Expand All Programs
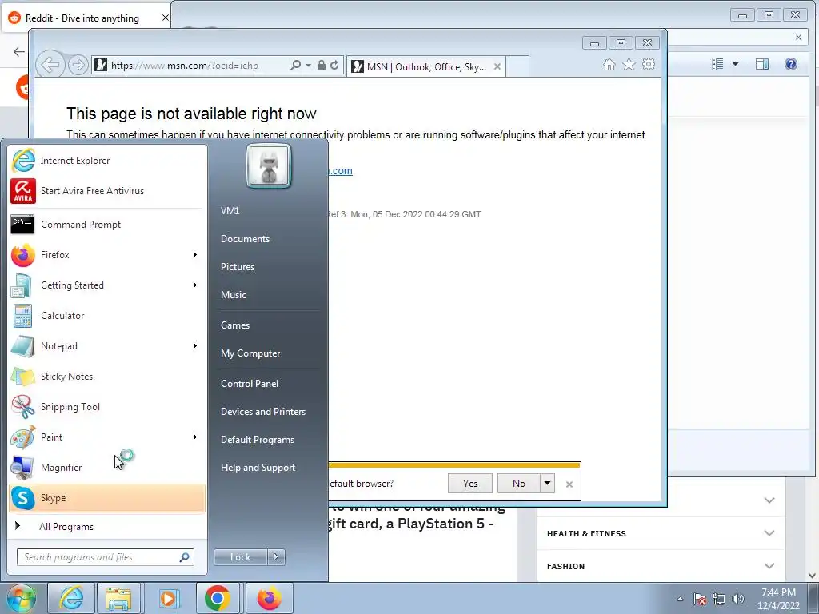Screen dimensions: 819x614 click(107, 526)
